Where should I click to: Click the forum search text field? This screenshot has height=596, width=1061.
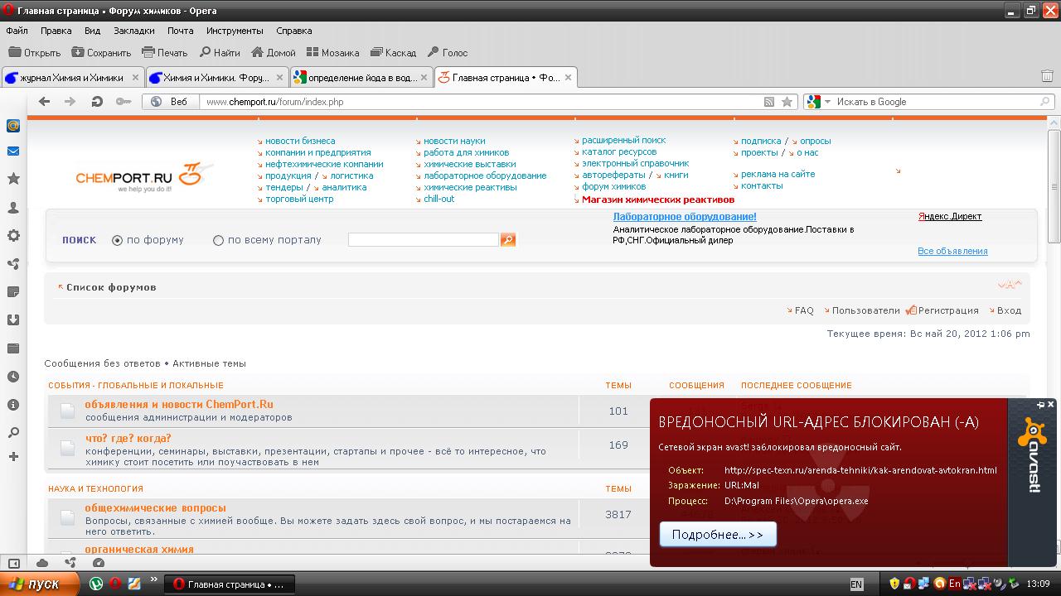point(423,240)
